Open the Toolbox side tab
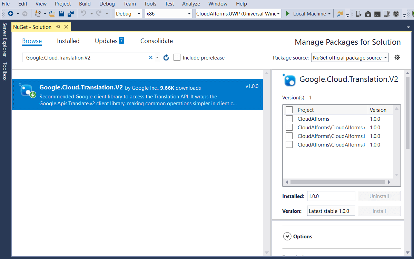 4,71
